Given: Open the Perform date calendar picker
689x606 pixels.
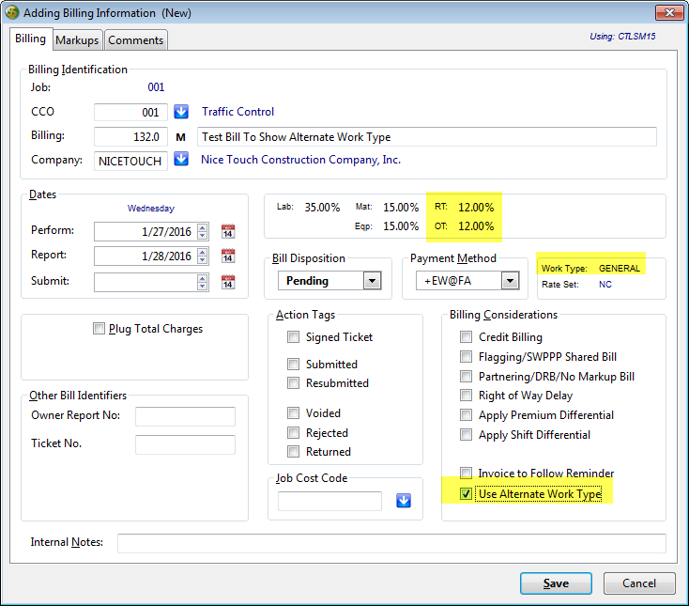Looking at the screenshot, I should click(227, 231).
